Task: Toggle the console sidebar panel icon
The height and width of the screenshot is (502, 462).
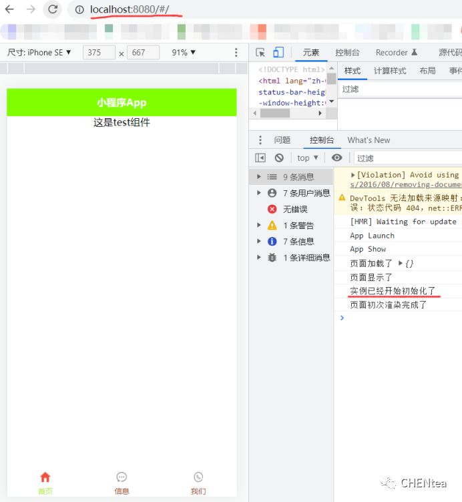Action: (x=260, y=158)
